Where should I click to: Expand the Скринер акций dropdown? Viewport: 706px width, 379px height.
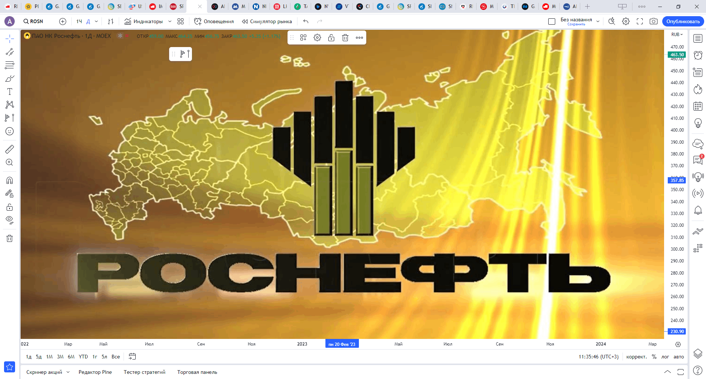(x=68, y=372)
